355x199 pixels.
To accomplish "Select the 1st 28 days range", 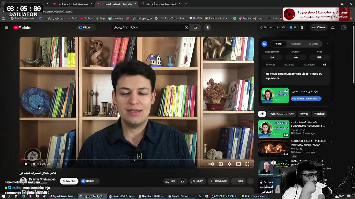I will coord(308,65).
